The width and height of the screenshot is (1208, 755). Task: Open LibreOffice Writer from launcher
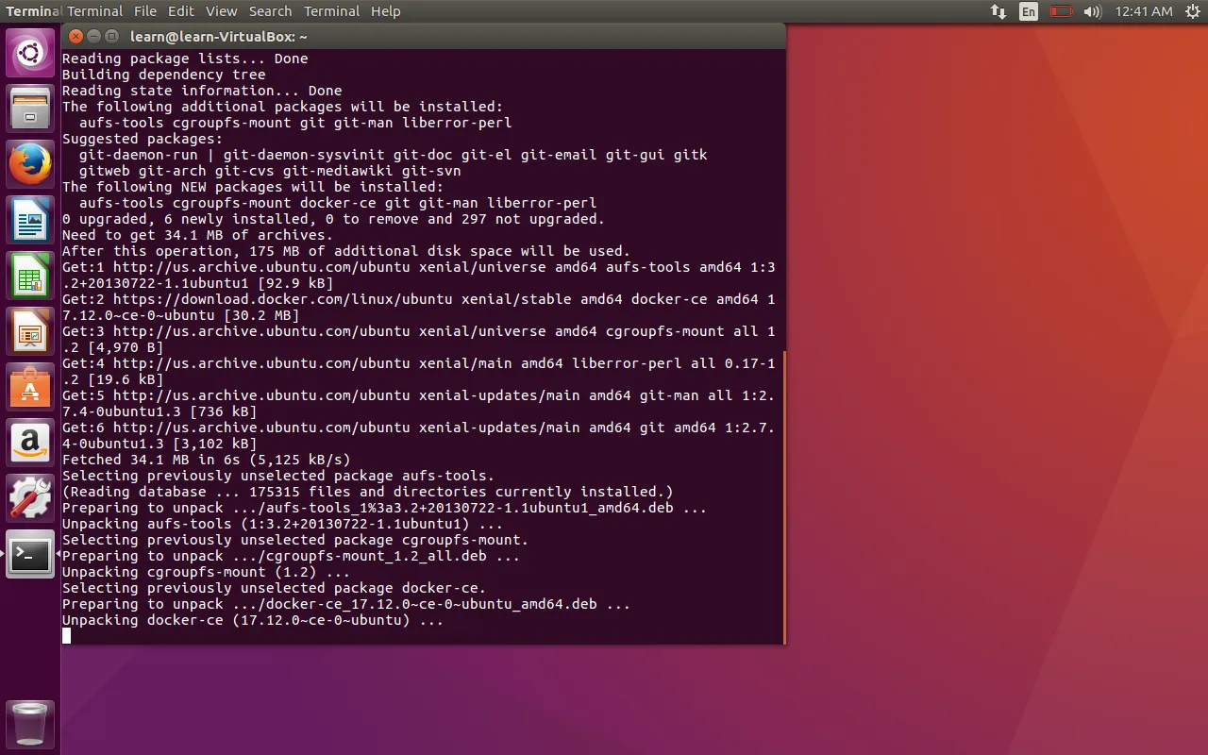click(30, 220)
